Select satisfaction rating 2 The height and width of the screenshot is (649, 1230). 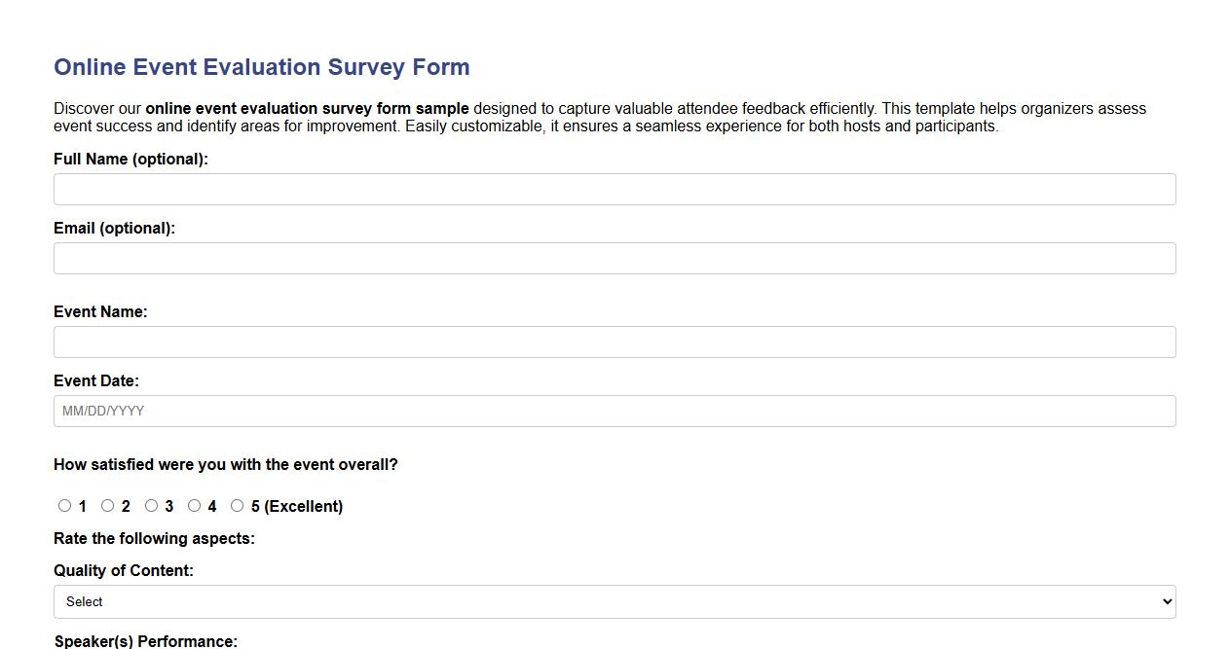coord(108,505)
